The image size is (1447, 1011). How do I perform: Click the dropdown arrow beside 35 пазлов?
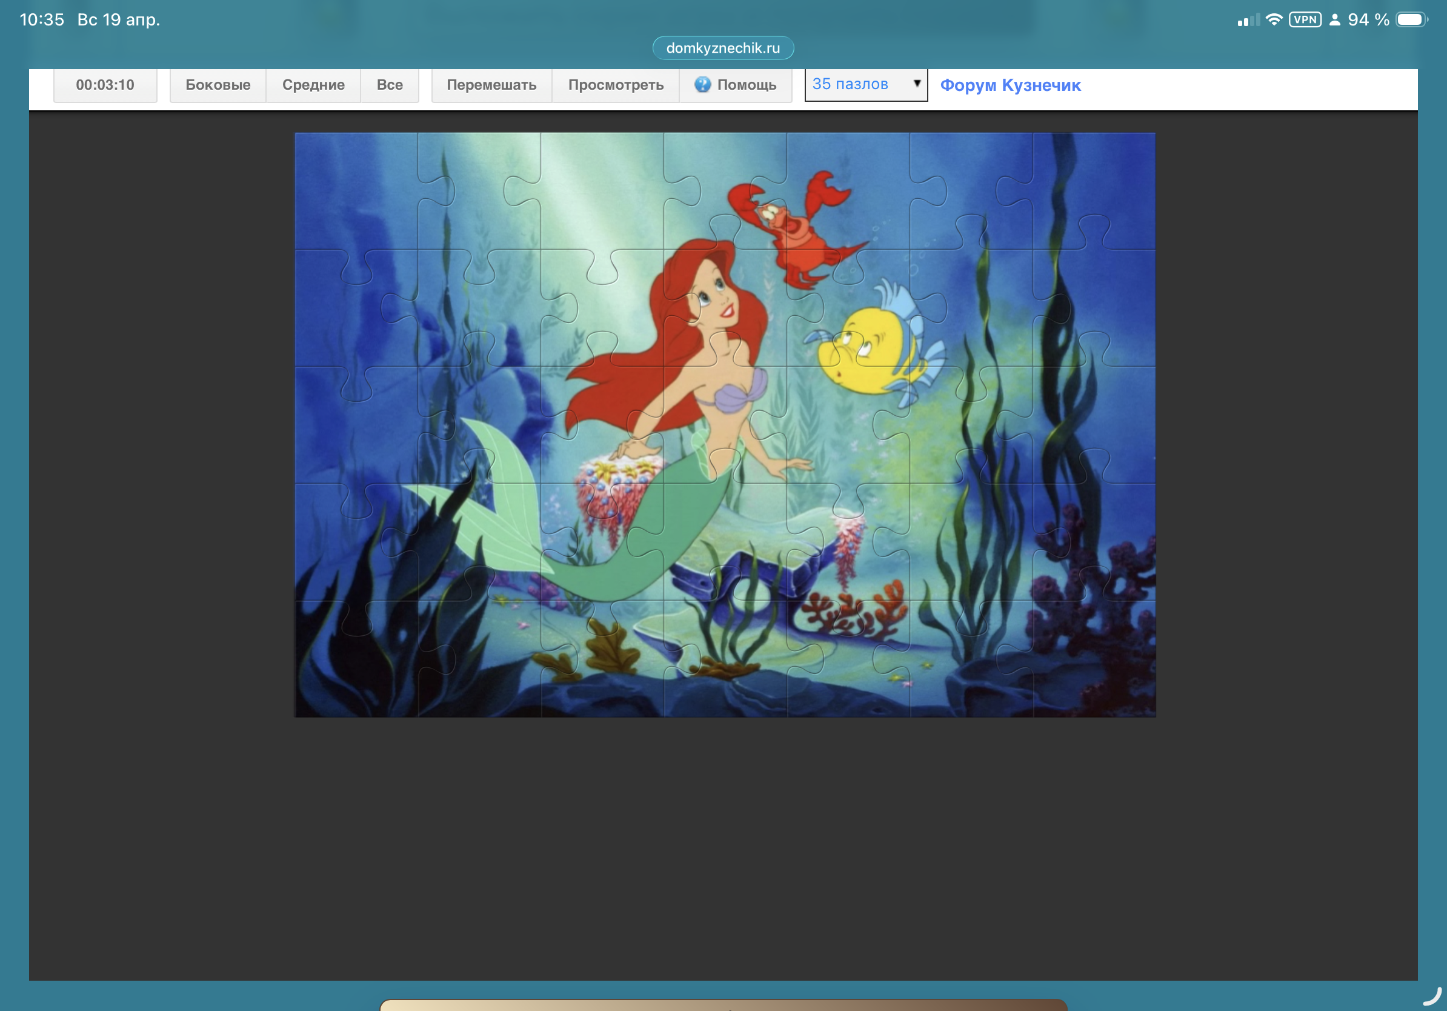click(x=917, y=83)
